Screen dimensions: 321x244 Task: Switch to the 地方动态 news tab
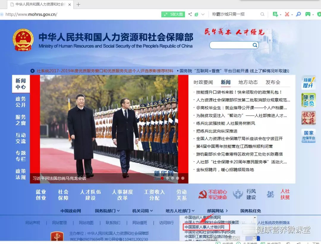[248, 82]
